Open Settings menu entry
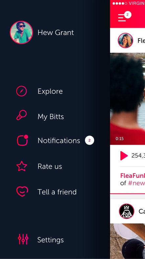Viewport: 145px width, 259px height. point(51,240)
